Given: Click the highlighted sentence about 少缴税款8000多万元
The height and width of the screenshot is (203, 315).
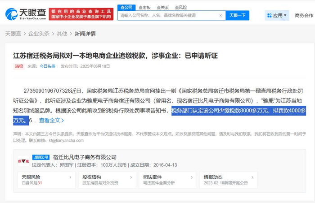Looking at the screenshot, I should pyautogui.click(x=238, y=111).
